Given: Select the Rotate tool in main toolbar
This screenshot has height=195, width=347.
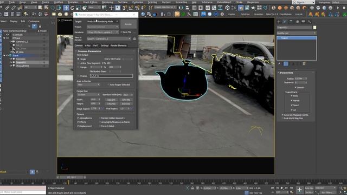Looking at the screenshot, I should point(72,8).
